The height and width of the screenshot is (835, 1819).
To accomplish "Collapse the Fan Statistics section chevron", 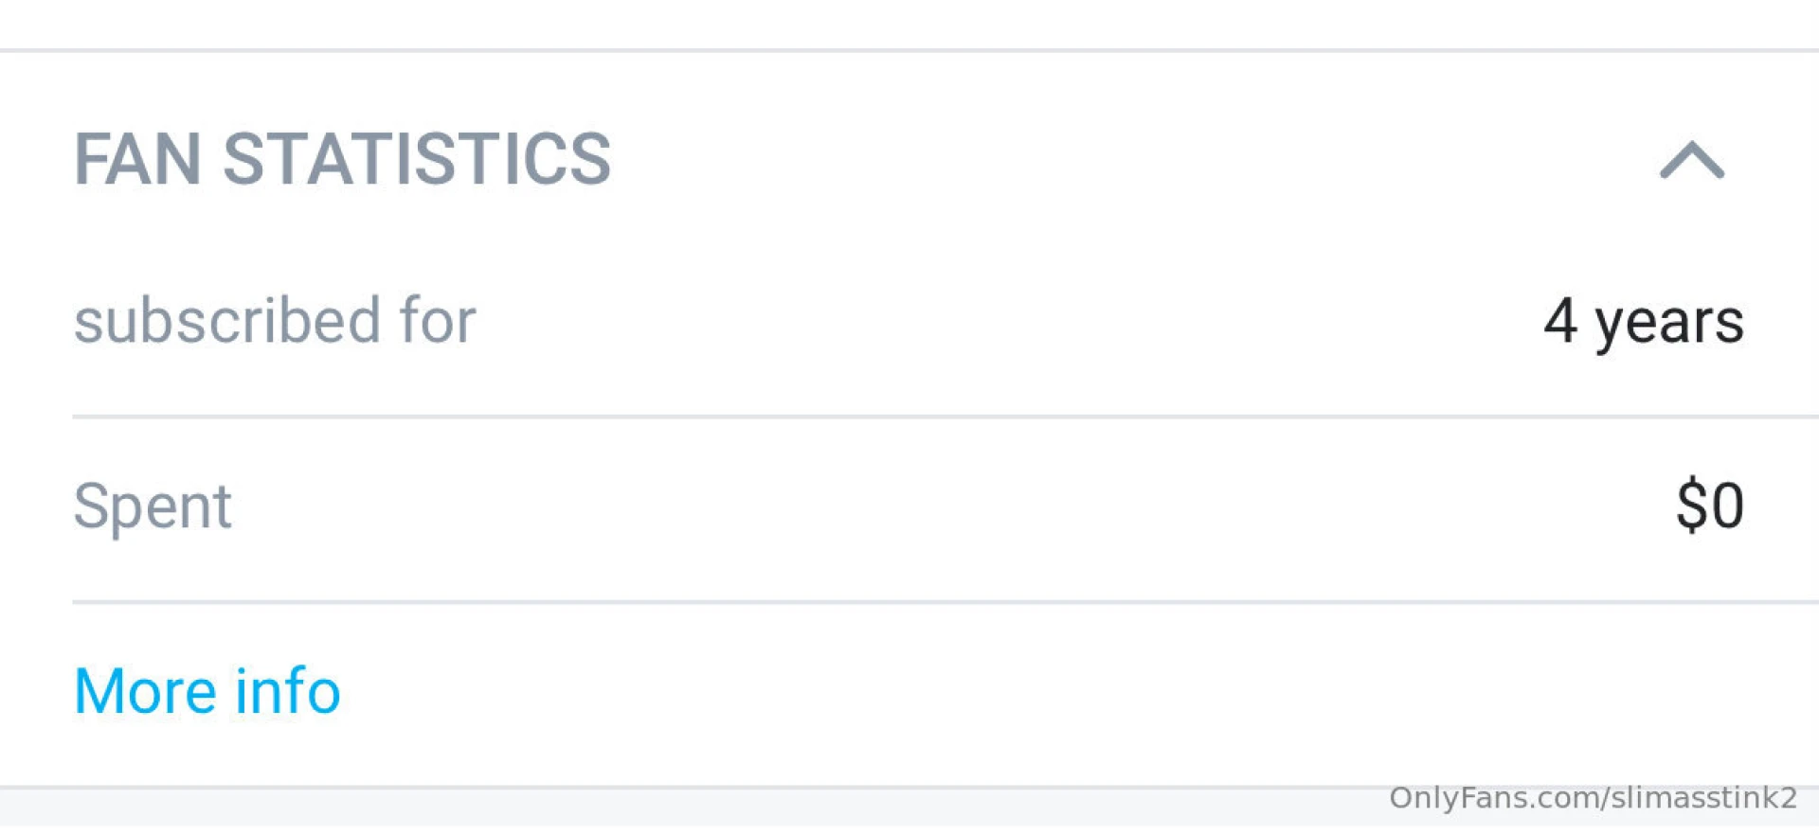I will coord(1692,160).
